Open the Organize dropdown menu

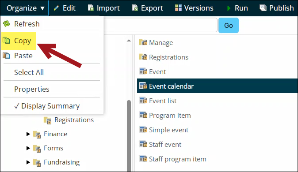pos(26,8)
